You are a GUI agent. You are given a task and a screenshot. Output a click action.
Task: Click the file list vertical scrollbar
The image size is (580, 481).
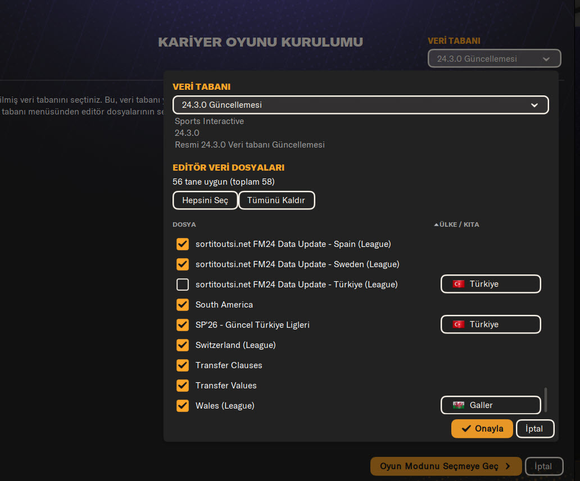coord(545,400)
